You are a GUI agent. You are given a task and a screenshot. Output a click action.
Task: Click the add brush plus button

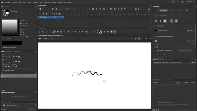[x=184, y=41]
